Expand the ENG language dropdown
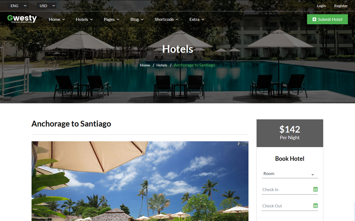Screen dimensions: 355x221 click(x=18, y=6)
